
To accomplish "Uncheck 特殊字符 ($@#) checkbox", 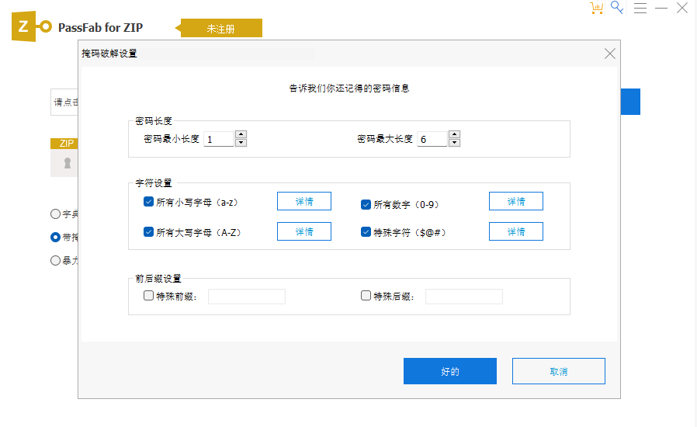I will 366,231.
